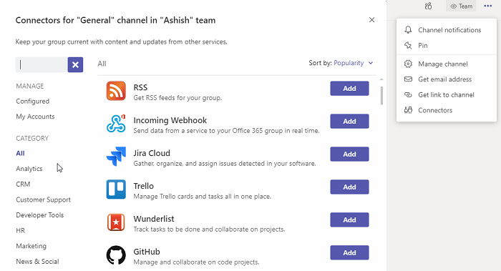Click the bell icon for Channel notifications
501x271 pixels.
(408, 30)
